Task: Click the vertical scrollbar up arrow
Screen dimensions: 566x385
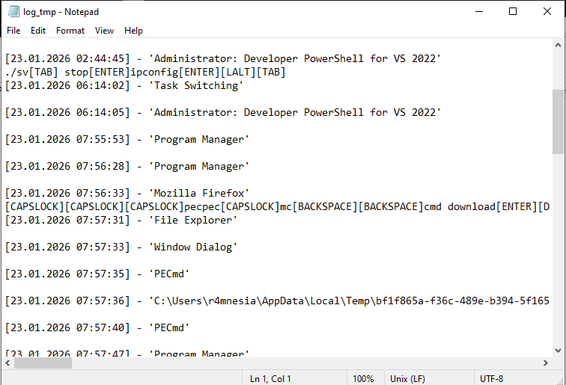Action: 559,44
